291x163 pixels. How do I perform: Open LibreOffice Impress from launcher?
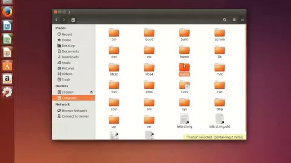click(x=7, y=52)
